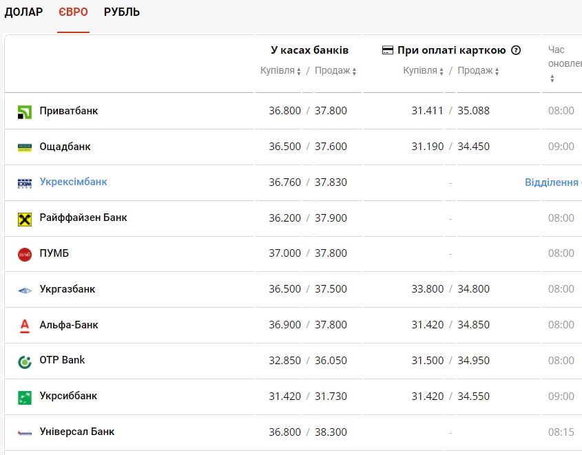The height and width of the screenshot is (455, 582).
Task: Open the Укрексімбанк link
Action: (73, 182)
